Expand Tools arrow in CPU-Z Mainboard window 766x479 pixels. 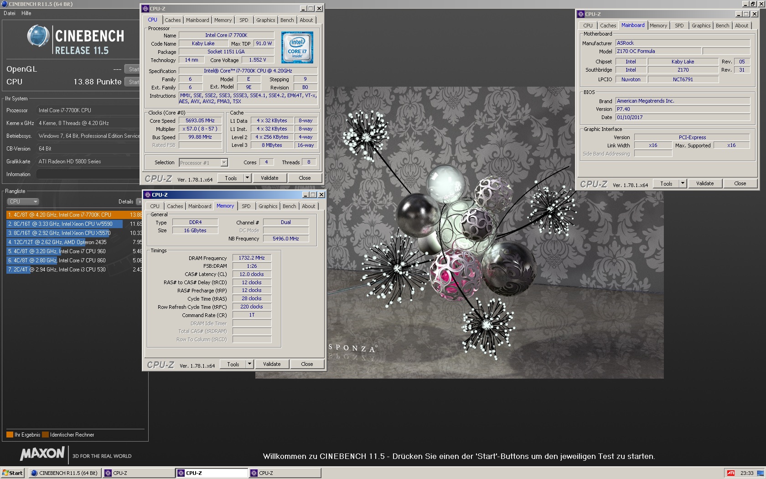coord(683,183)
